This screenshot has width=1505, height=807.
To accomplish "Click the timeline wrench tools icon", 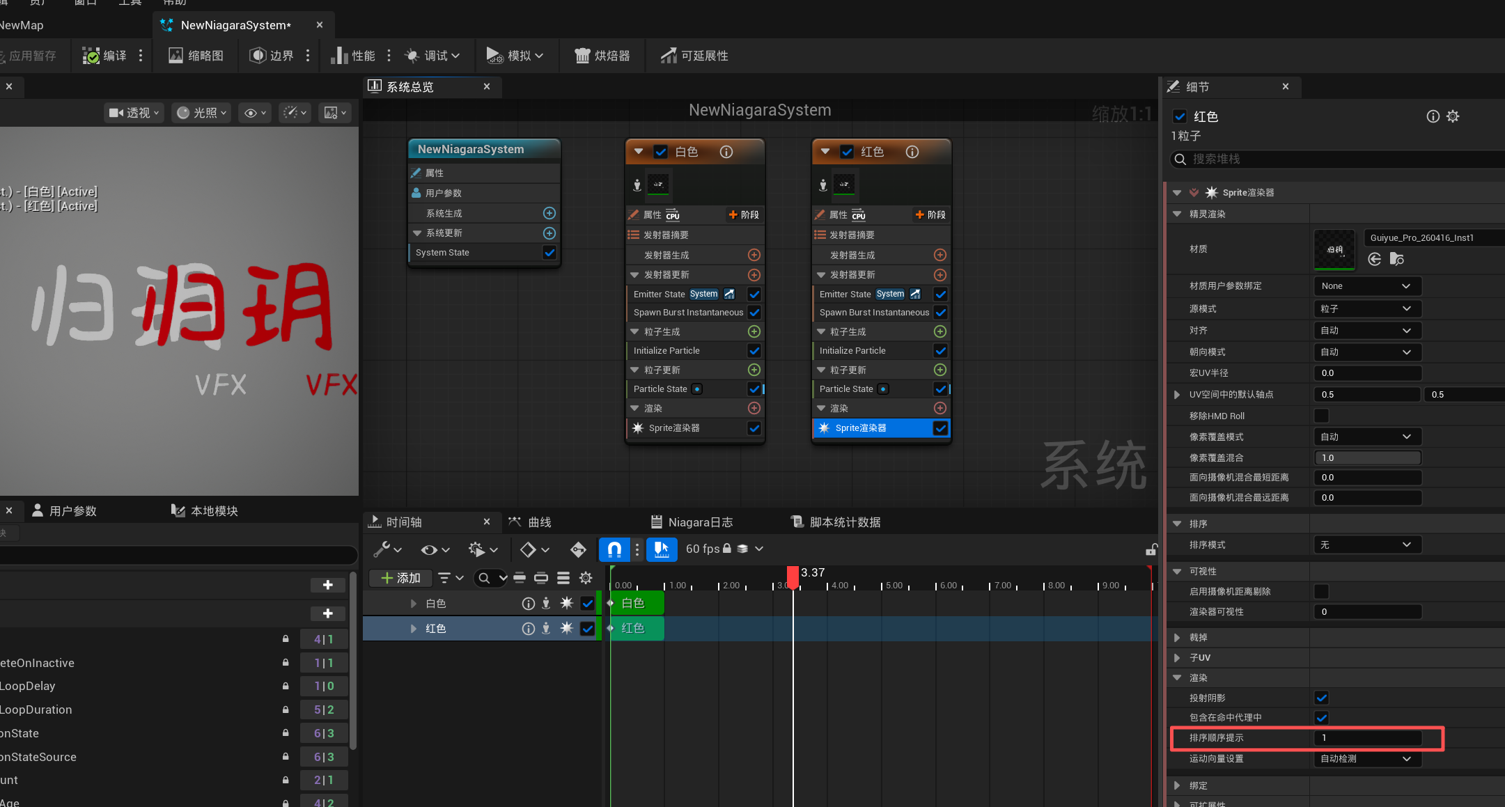I will click(x=382, y=549).
